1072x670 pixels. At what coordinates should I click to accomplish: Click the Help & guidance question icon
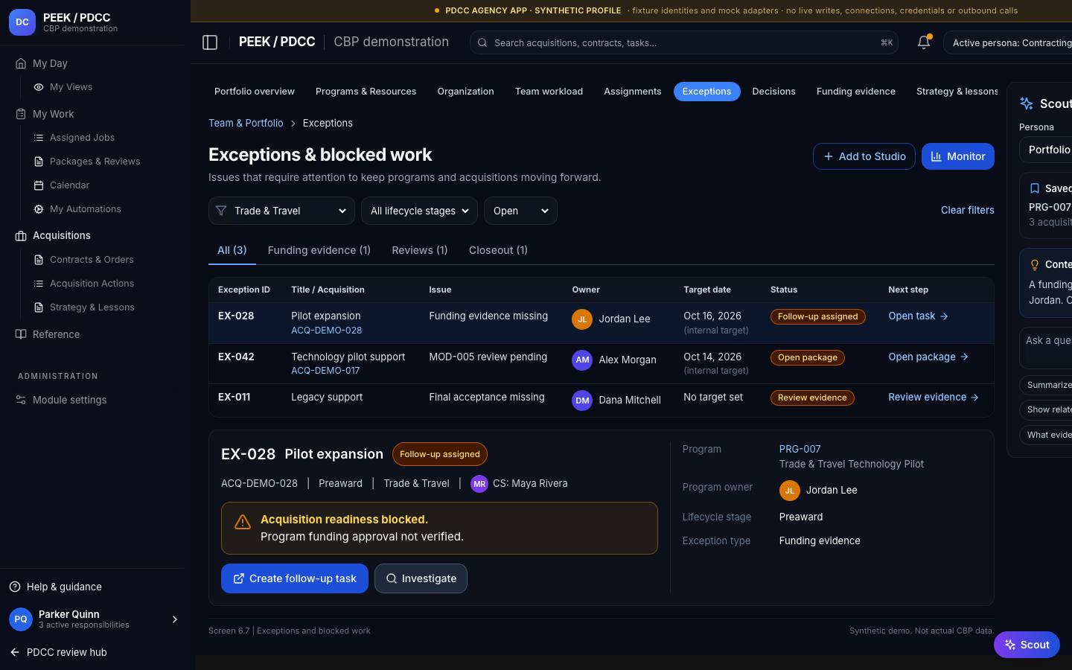tap(15, 587)
